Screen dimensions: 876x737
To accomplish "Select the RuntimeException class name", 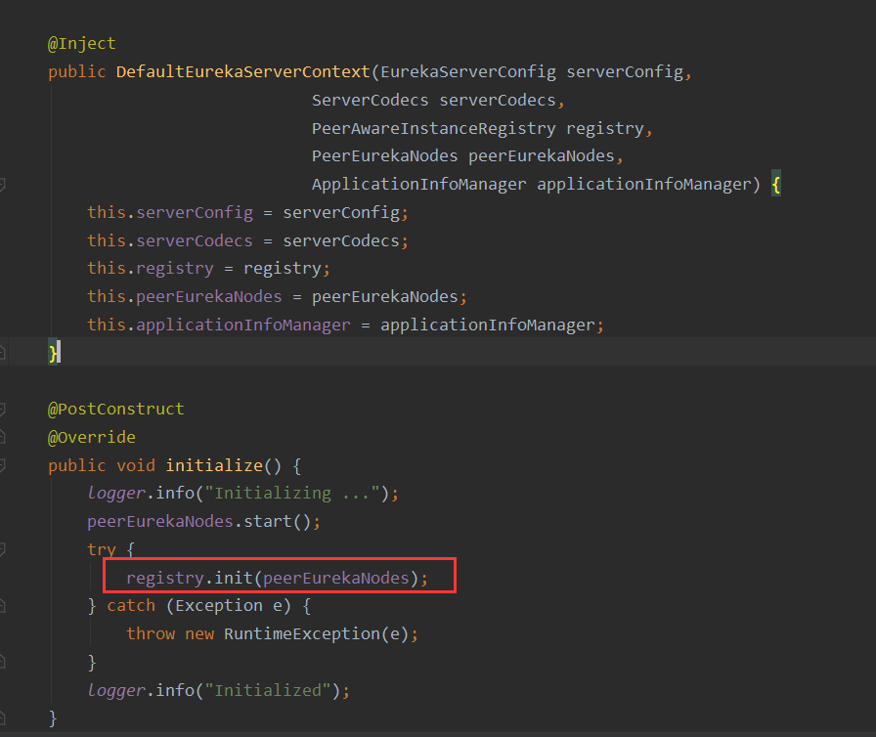I will [302, 634].
